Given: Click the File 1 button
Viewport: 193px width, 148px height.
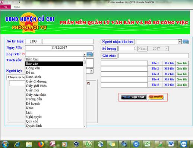Looking at the screenshot, I should pyautogui.click(x=155, y=63).
